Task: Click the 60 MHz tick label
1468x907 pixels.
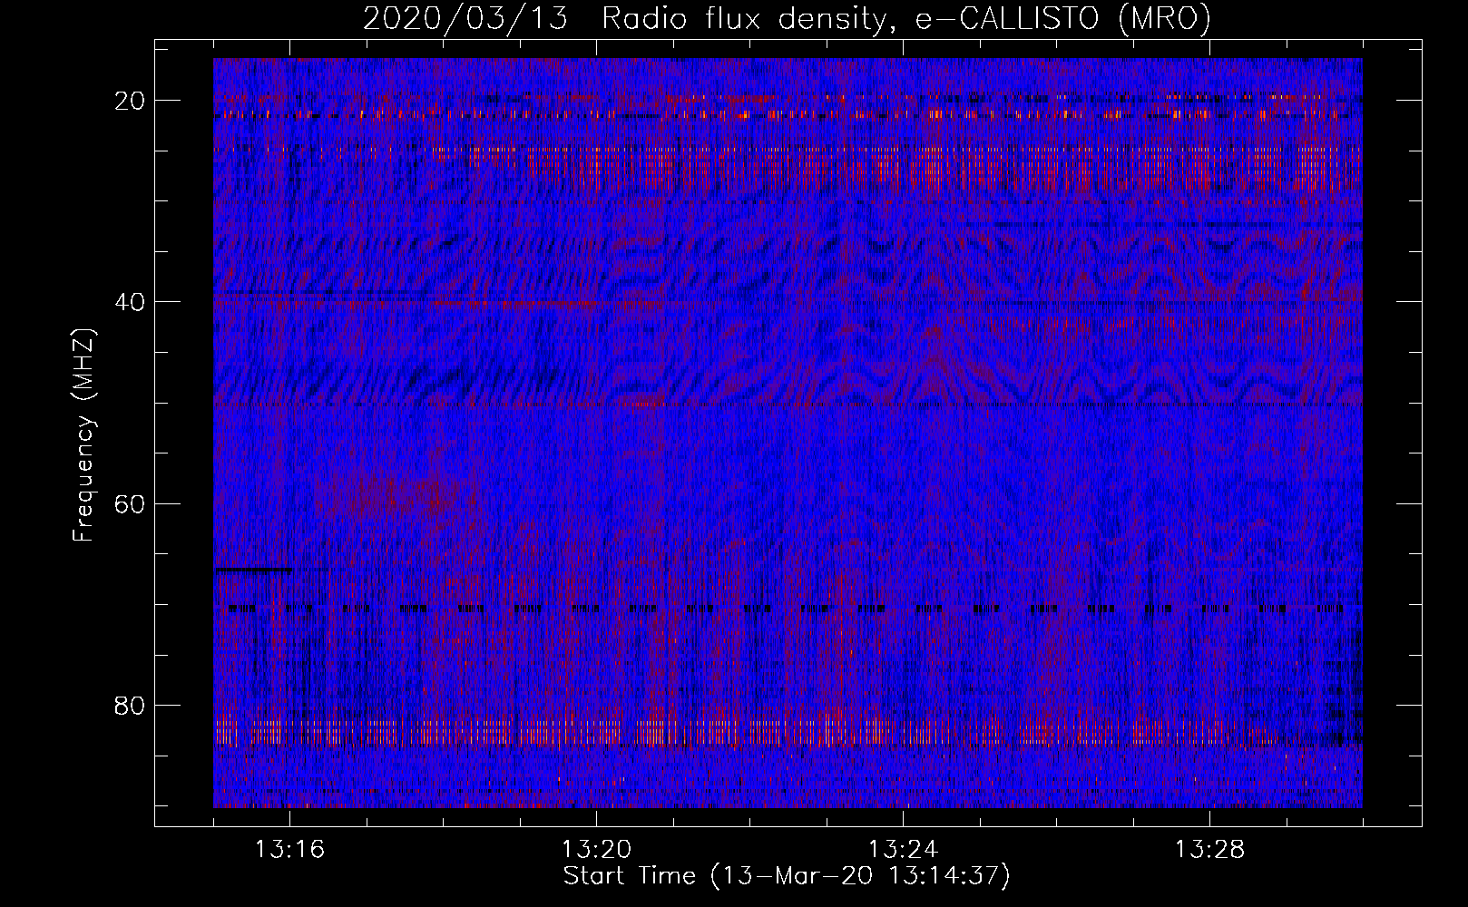Action: (x=131, y=503)
